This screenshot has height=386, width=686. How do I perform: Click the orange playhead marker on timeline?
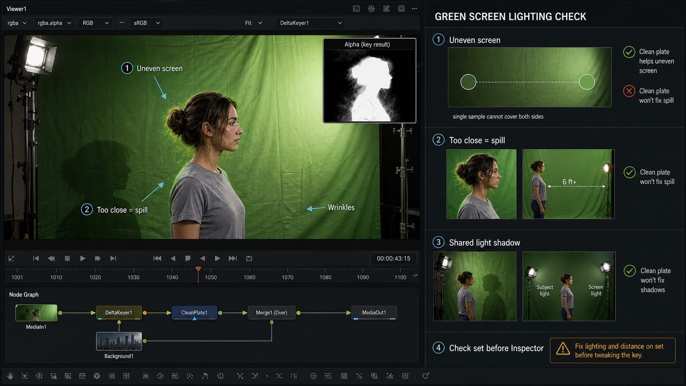pyautogui.click(x=198, y=269)
